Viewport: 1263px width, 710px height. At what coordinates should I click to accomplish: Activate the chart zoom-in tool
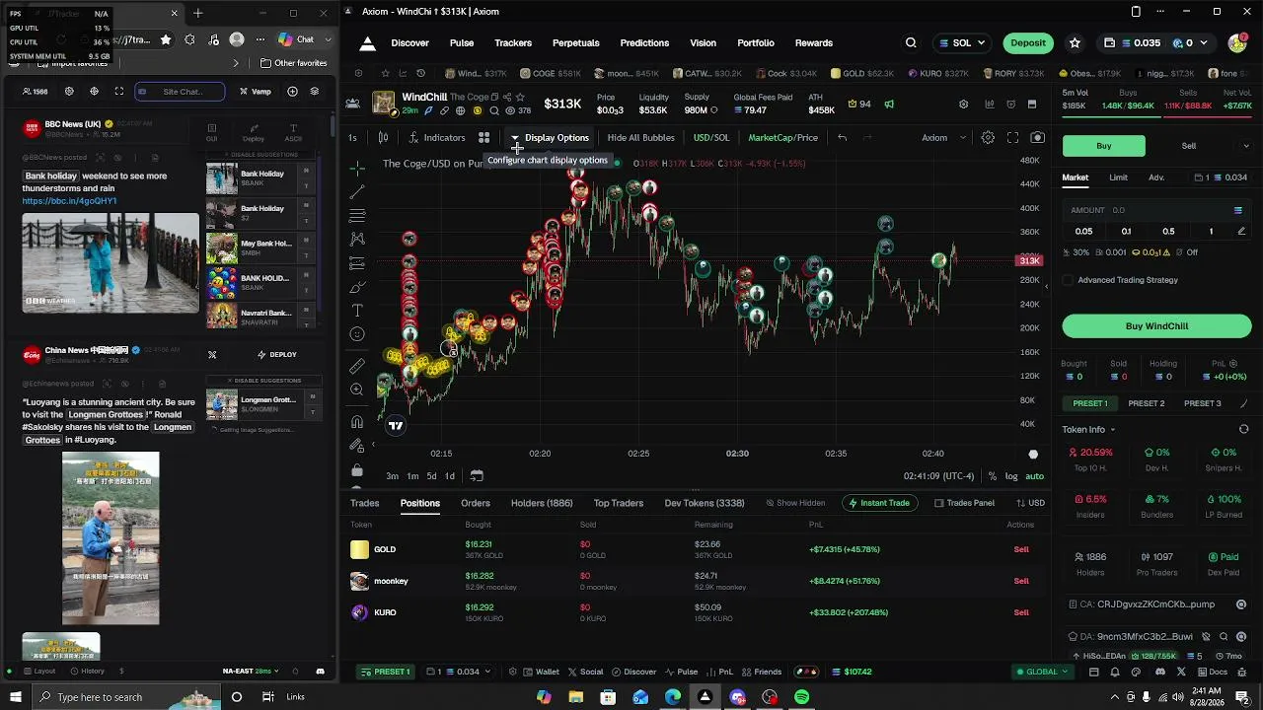pyautogui.click(x=357, y=390)
